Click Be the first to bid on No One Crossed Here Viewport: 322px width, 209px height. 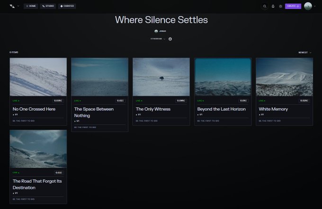click(24, 121)
